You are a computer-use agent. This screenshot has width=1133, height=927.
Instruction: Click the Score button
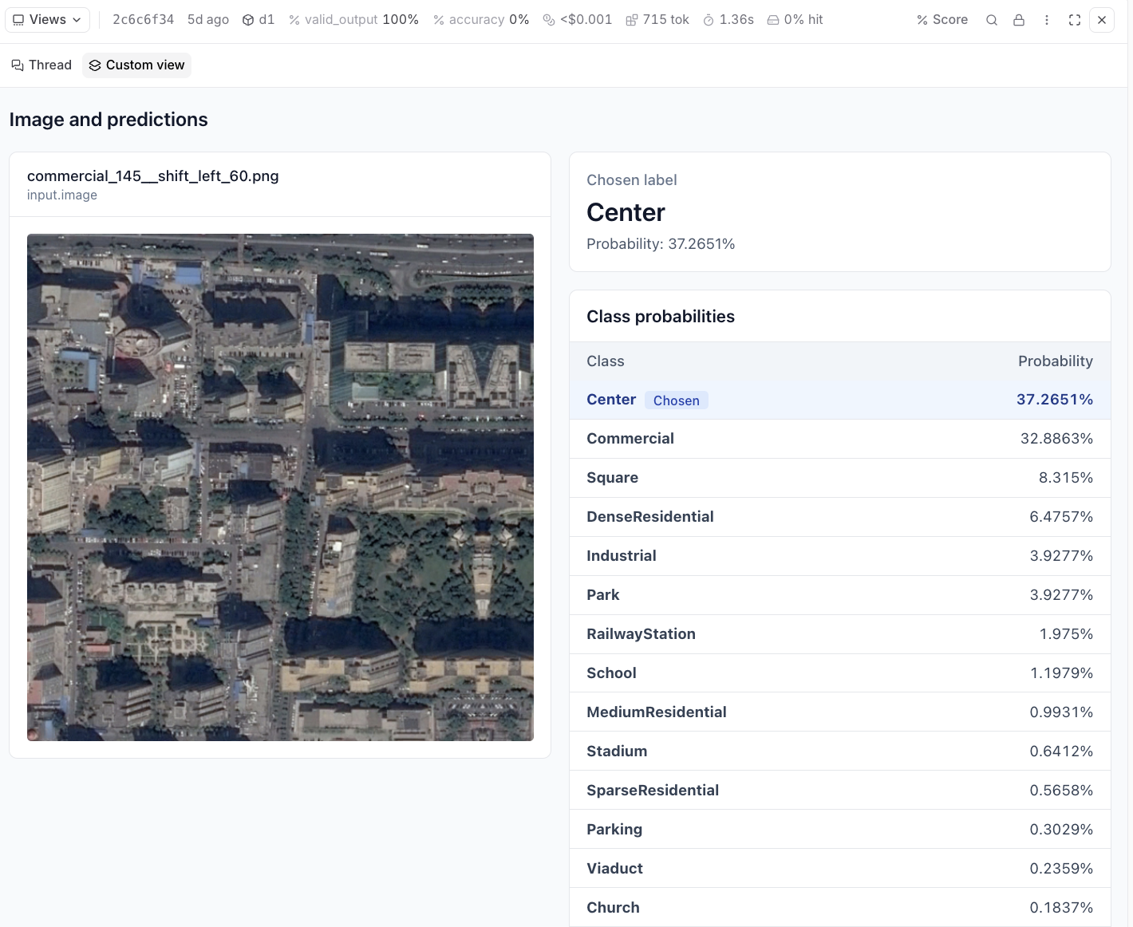point(942,20)
